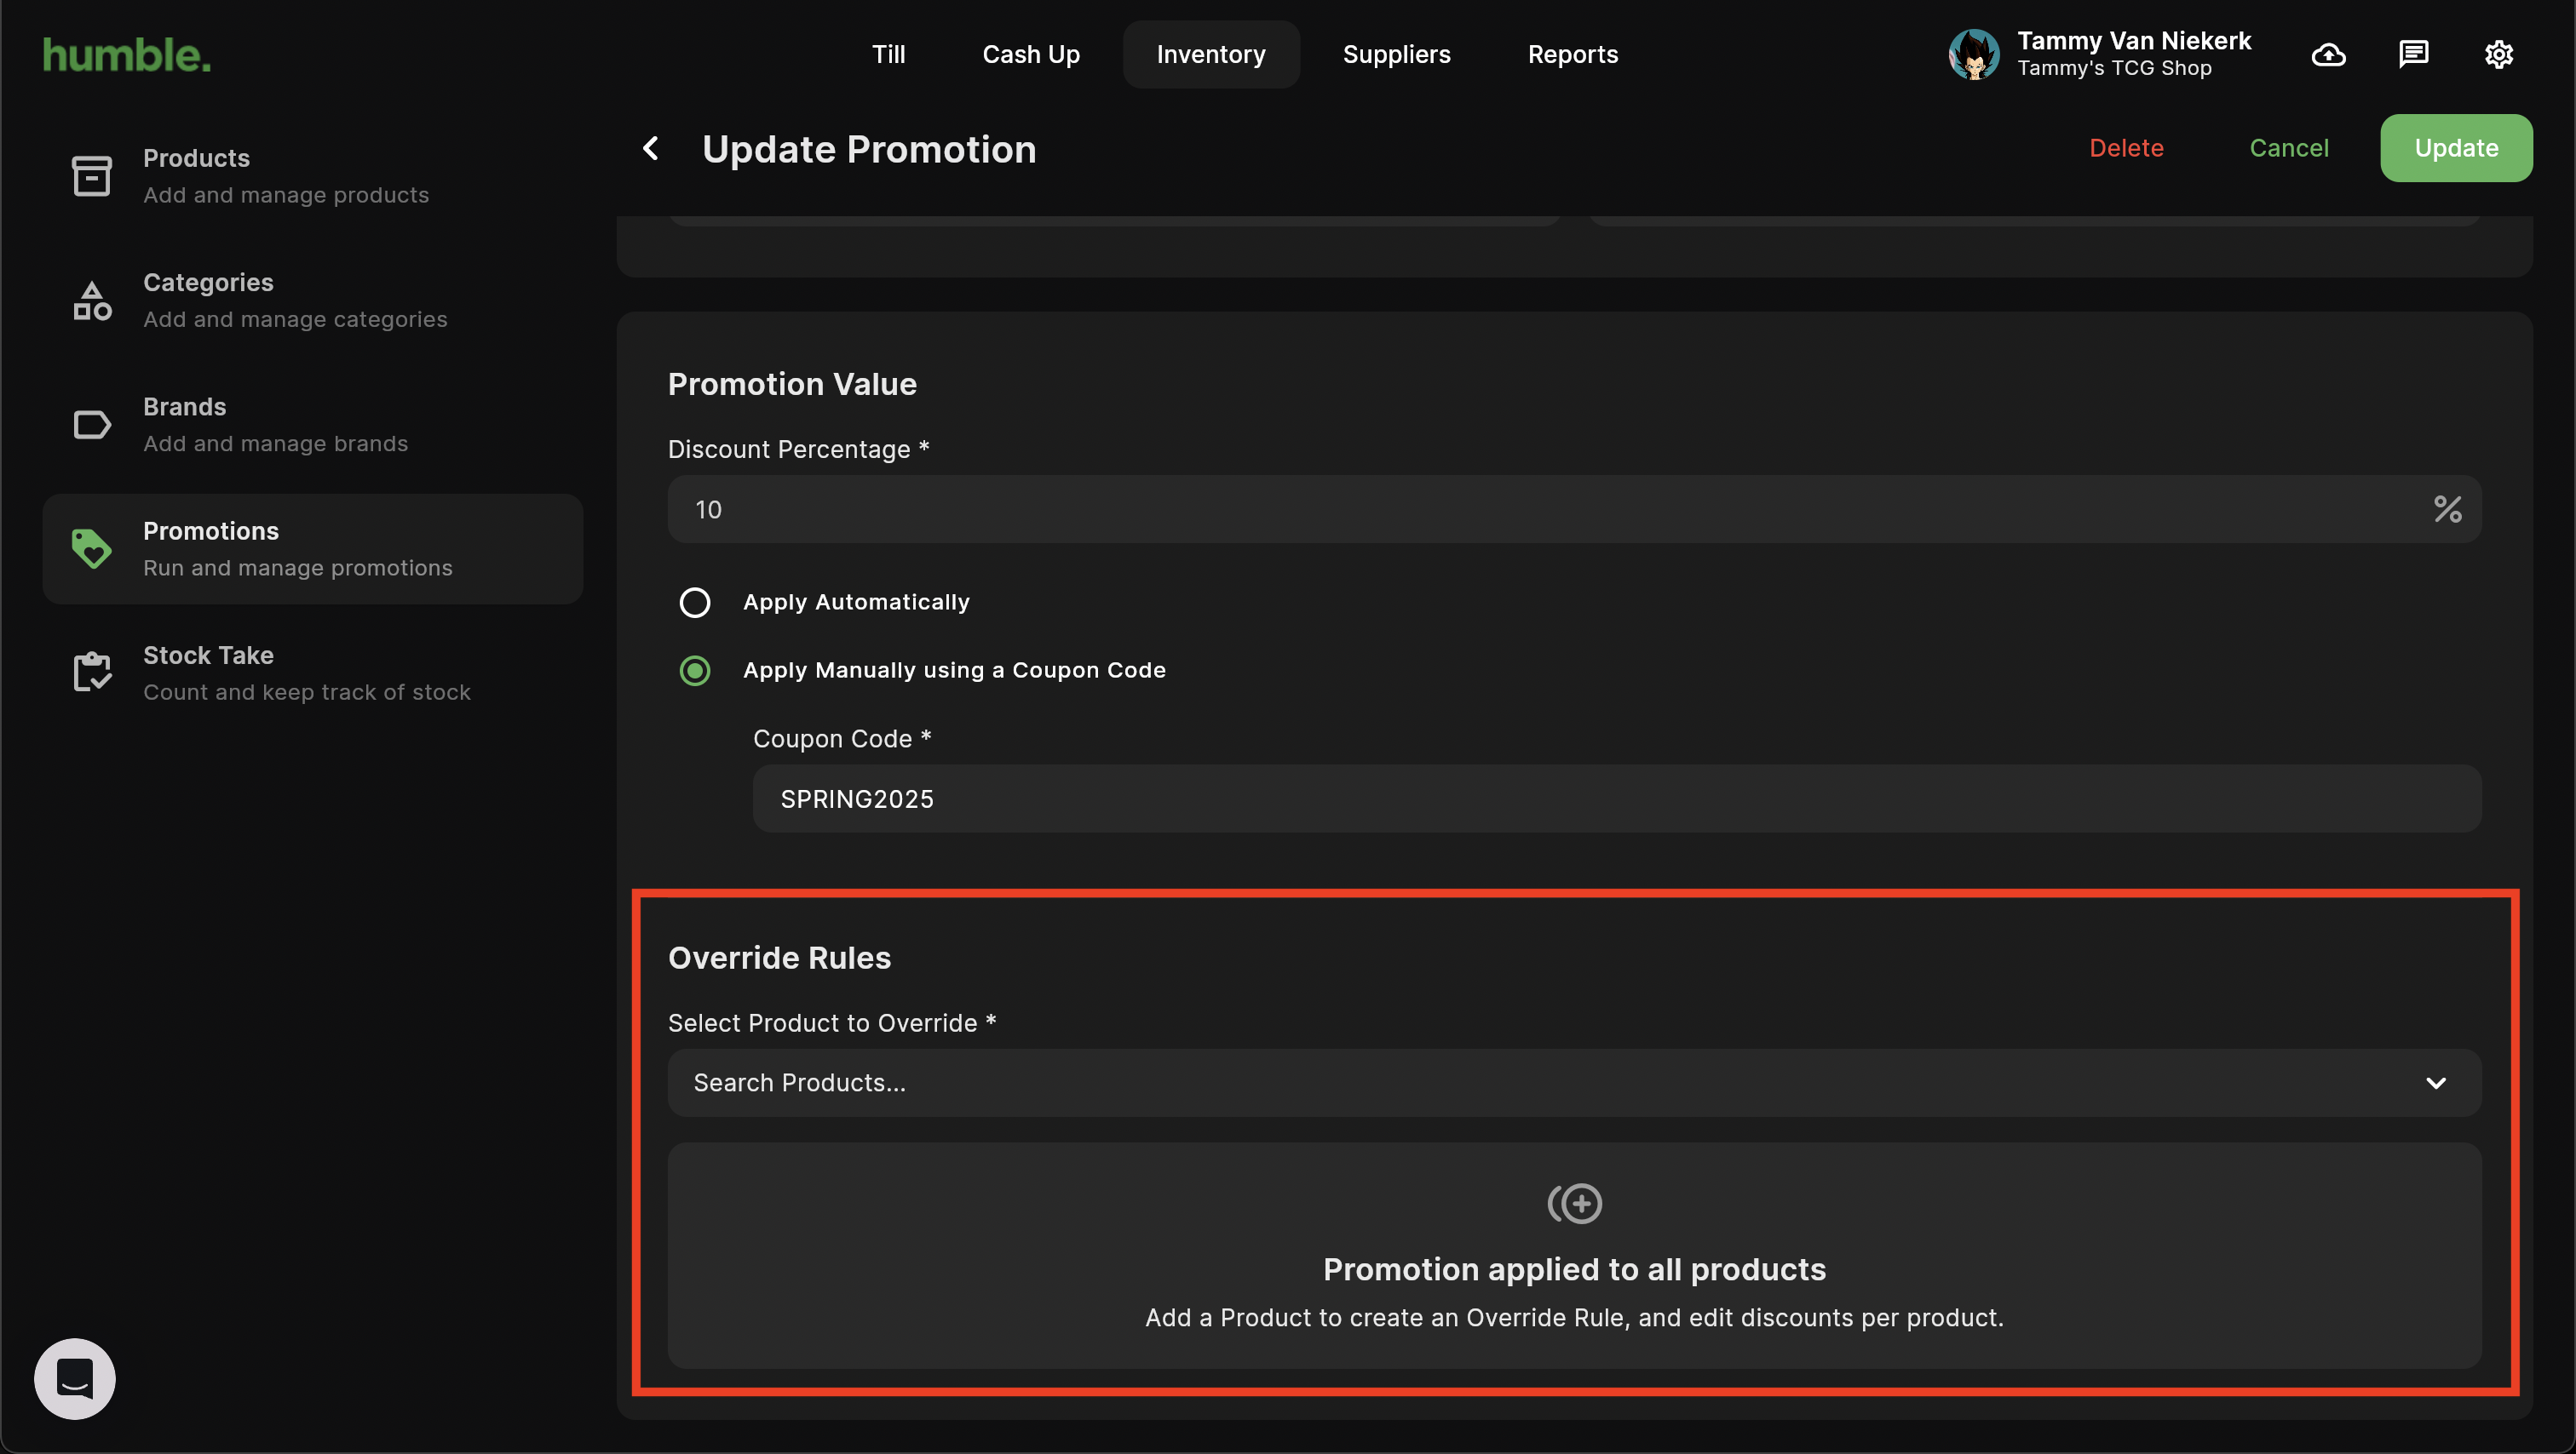
Task: Click the Discount Percentage input field
Action: (1574, 509)
